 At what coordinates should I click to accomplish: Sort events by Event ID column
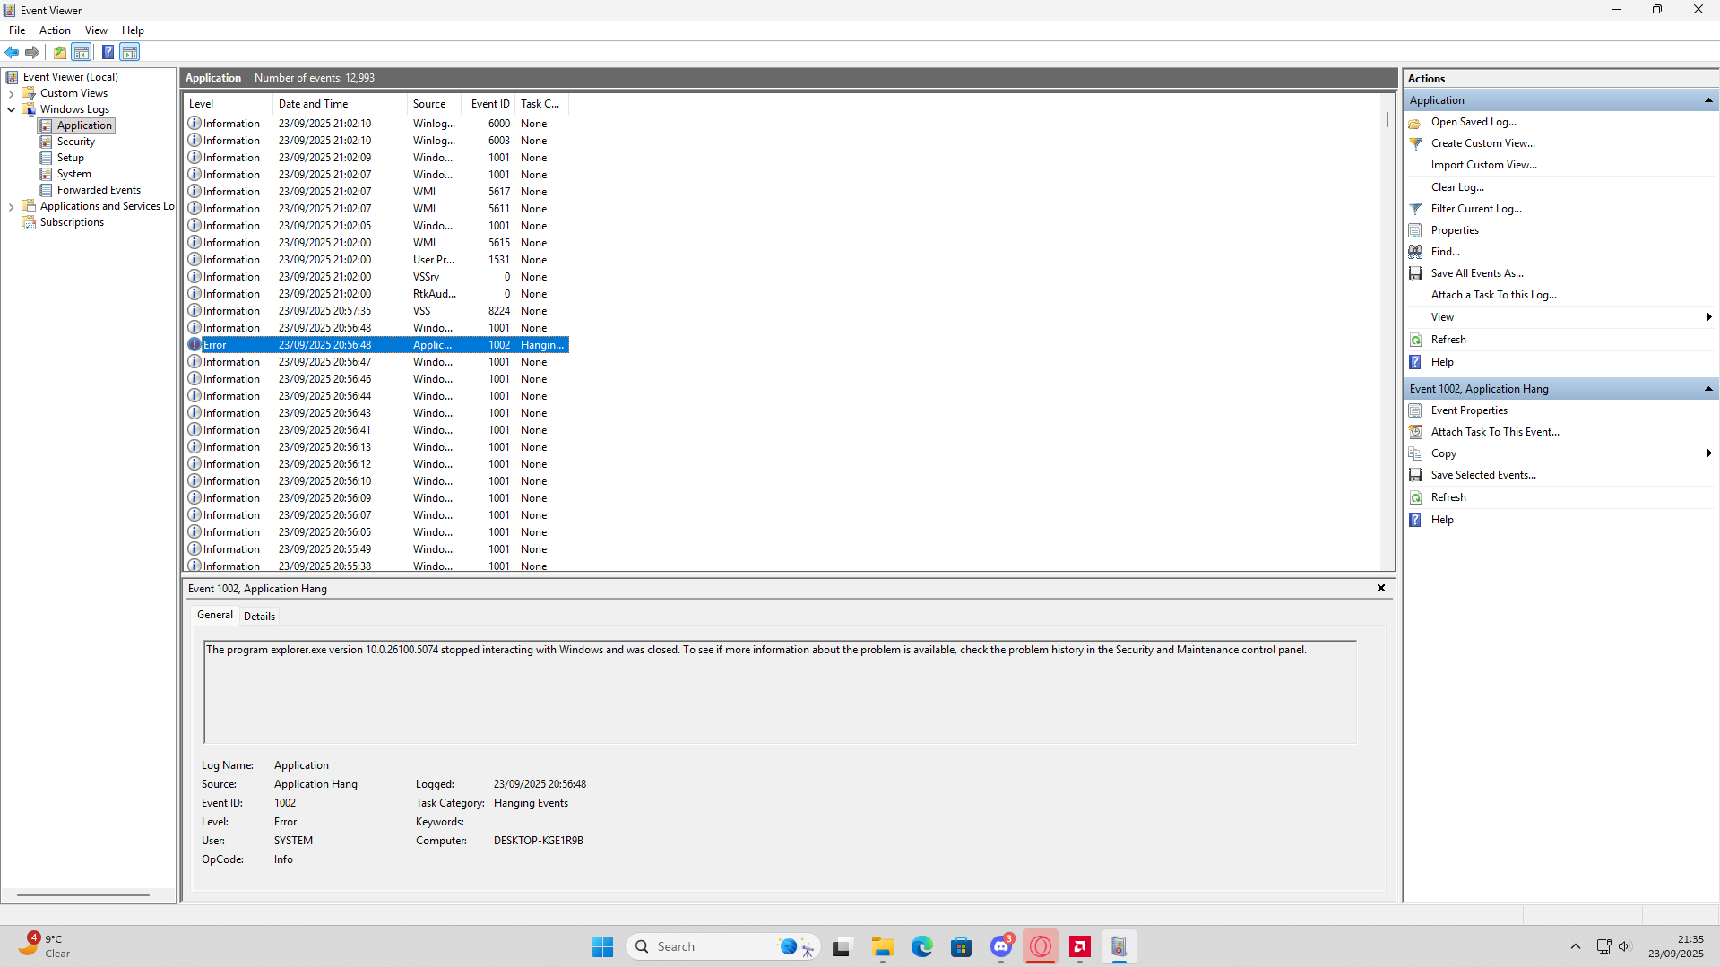pyautogui.click(x=488, y=104)
